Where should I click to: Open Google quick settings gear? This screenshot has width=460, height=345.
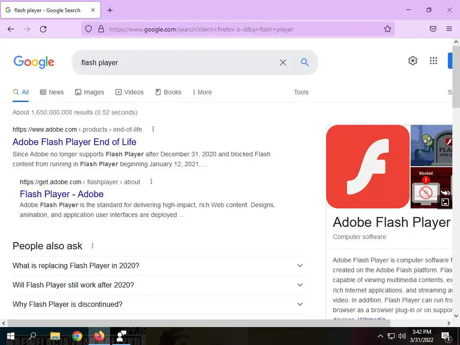click(x=413, y=61)
